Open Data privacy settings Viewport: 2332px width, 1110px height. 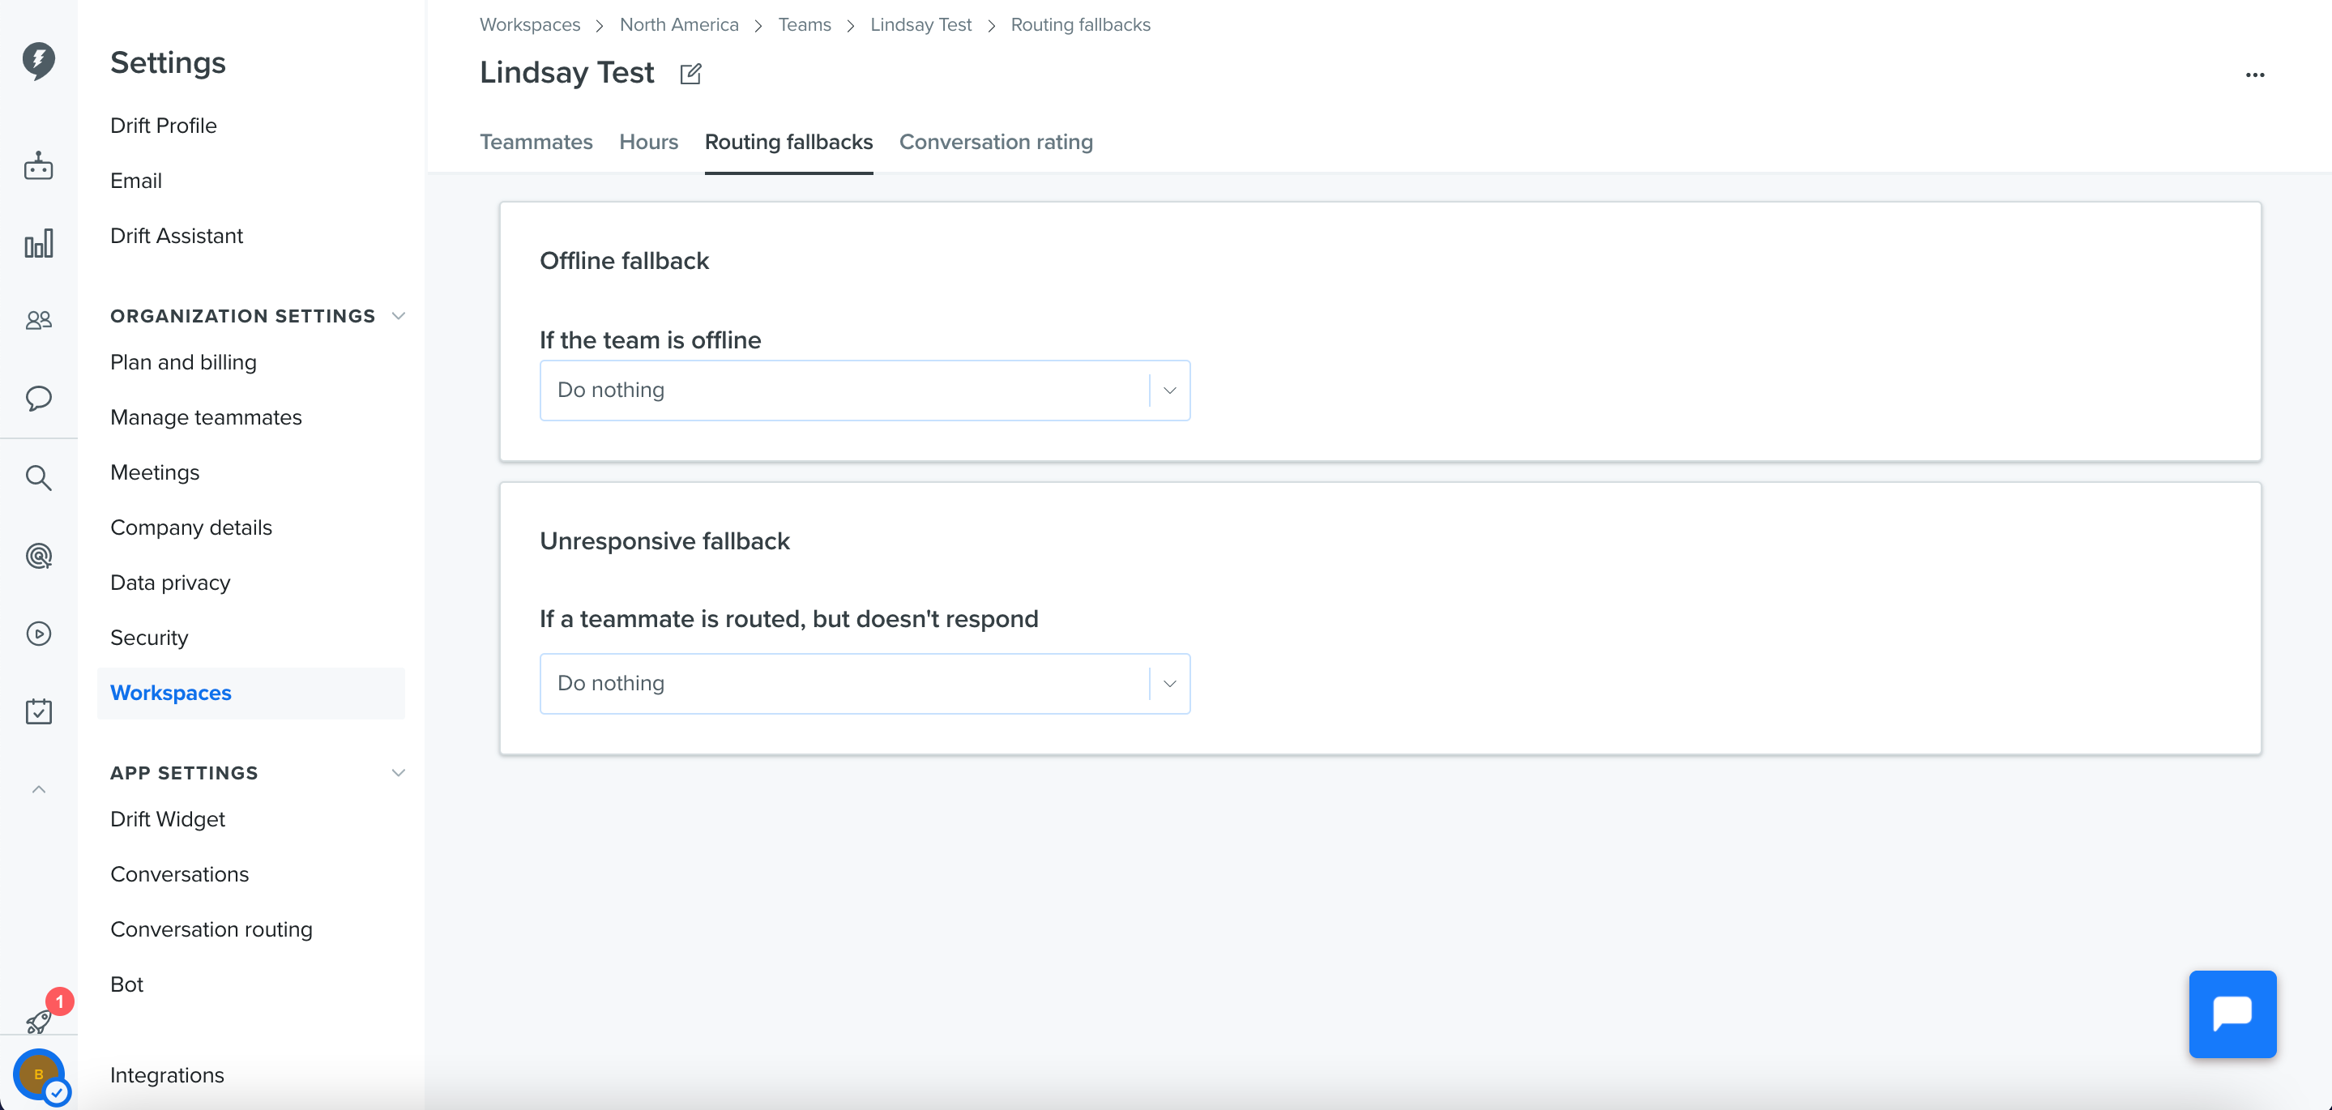(170, 583)
